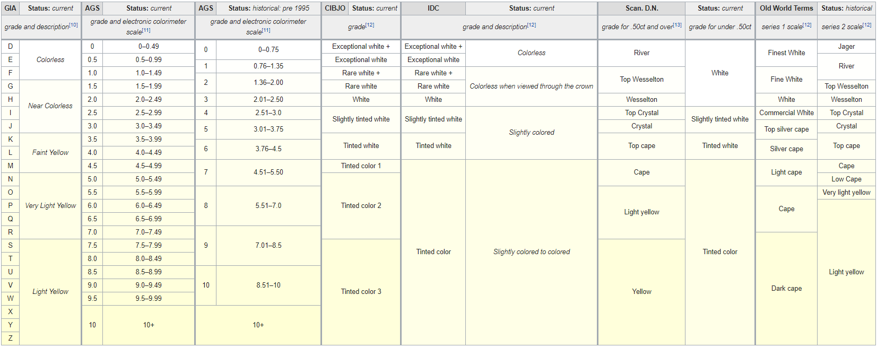This screenshot has width=877, height=347.
Task: Select the Old World Terms header
Action: [786, 8]
